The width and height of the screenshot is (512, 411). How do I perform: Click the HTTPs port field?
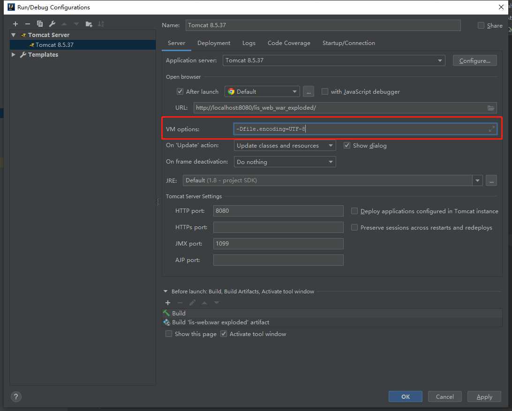[278, 227]
